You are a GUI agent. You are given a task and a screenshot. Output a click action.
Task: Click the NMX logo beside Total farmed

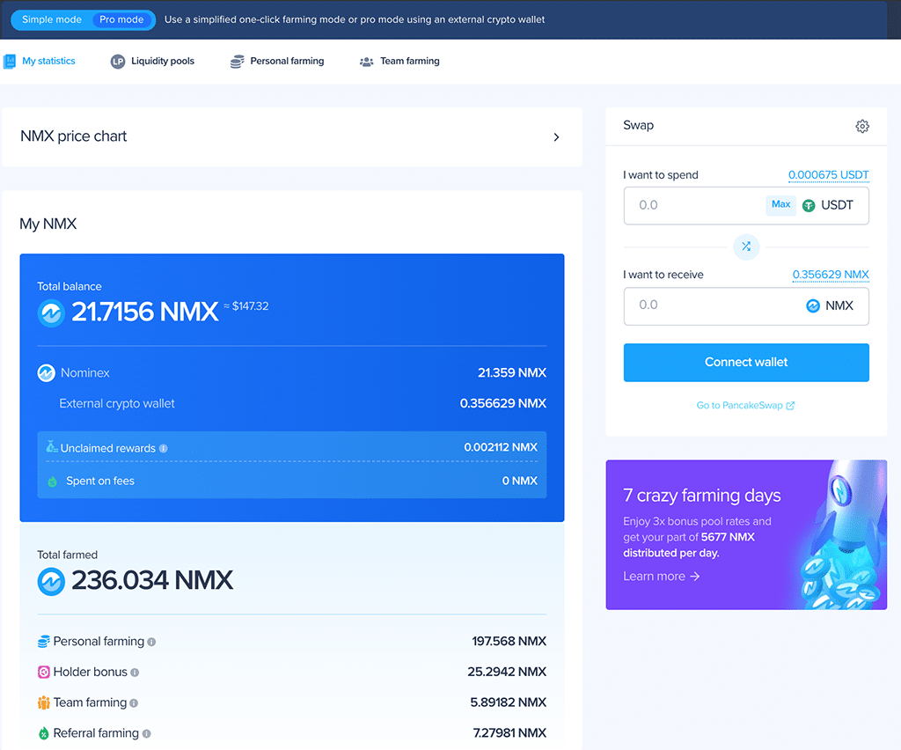click(51, 582)
